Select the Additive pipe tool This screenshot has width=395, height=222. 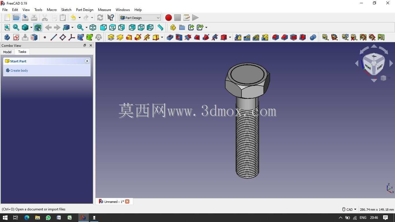point(138,37)
